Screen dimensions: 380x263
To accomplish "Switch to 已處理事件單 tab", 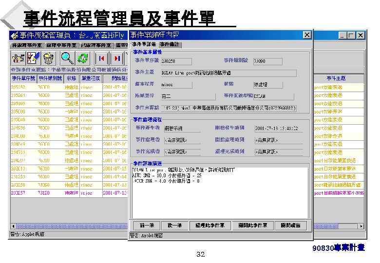I will pyautogui.click(x=96, y=45).
